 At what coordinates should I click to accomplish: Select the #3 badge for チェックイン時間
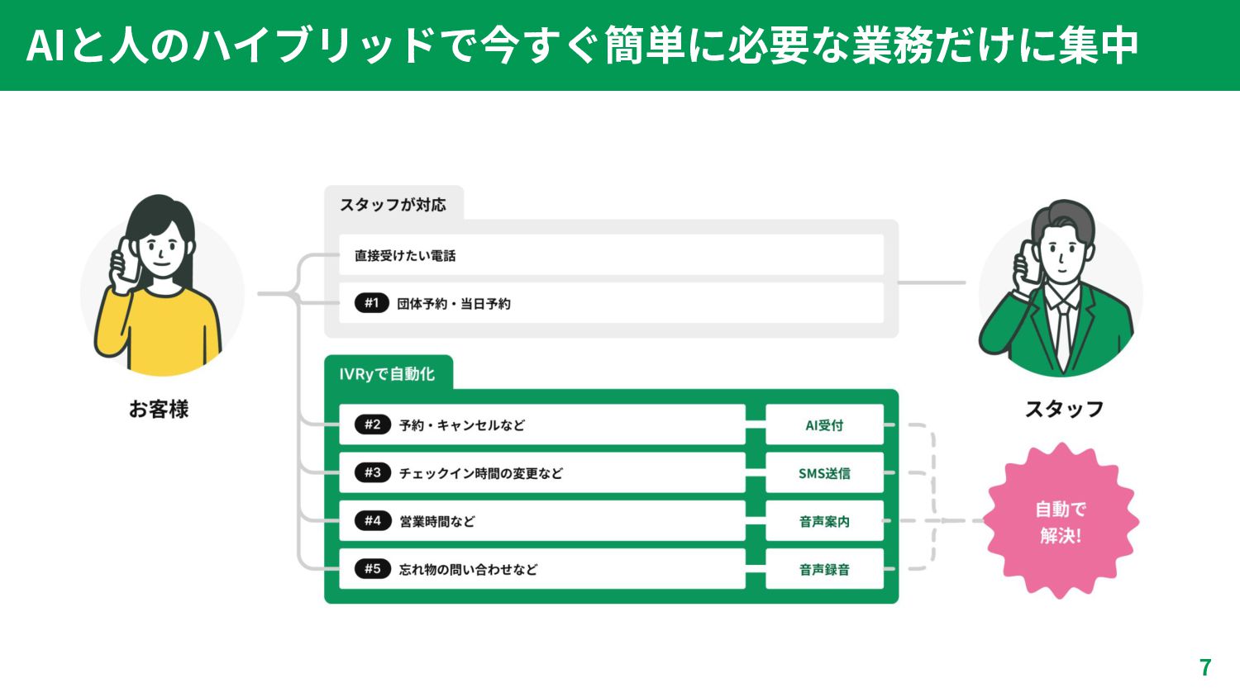372,472
